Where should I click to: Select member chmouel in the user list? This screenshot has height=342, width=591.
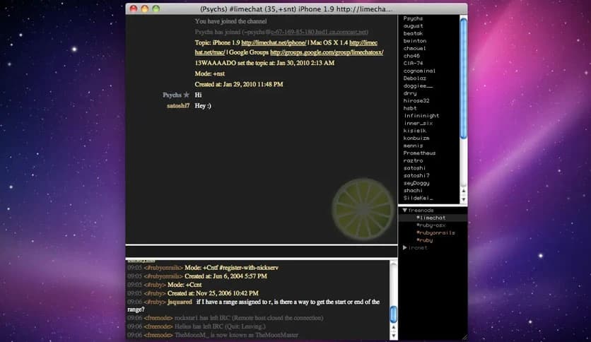tap(414, 48)
